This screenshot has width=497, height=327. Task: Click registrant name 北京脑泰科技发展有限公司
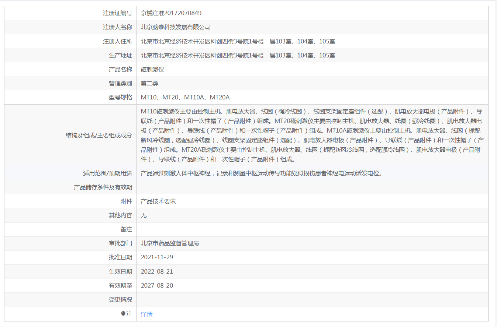point(176,27)
